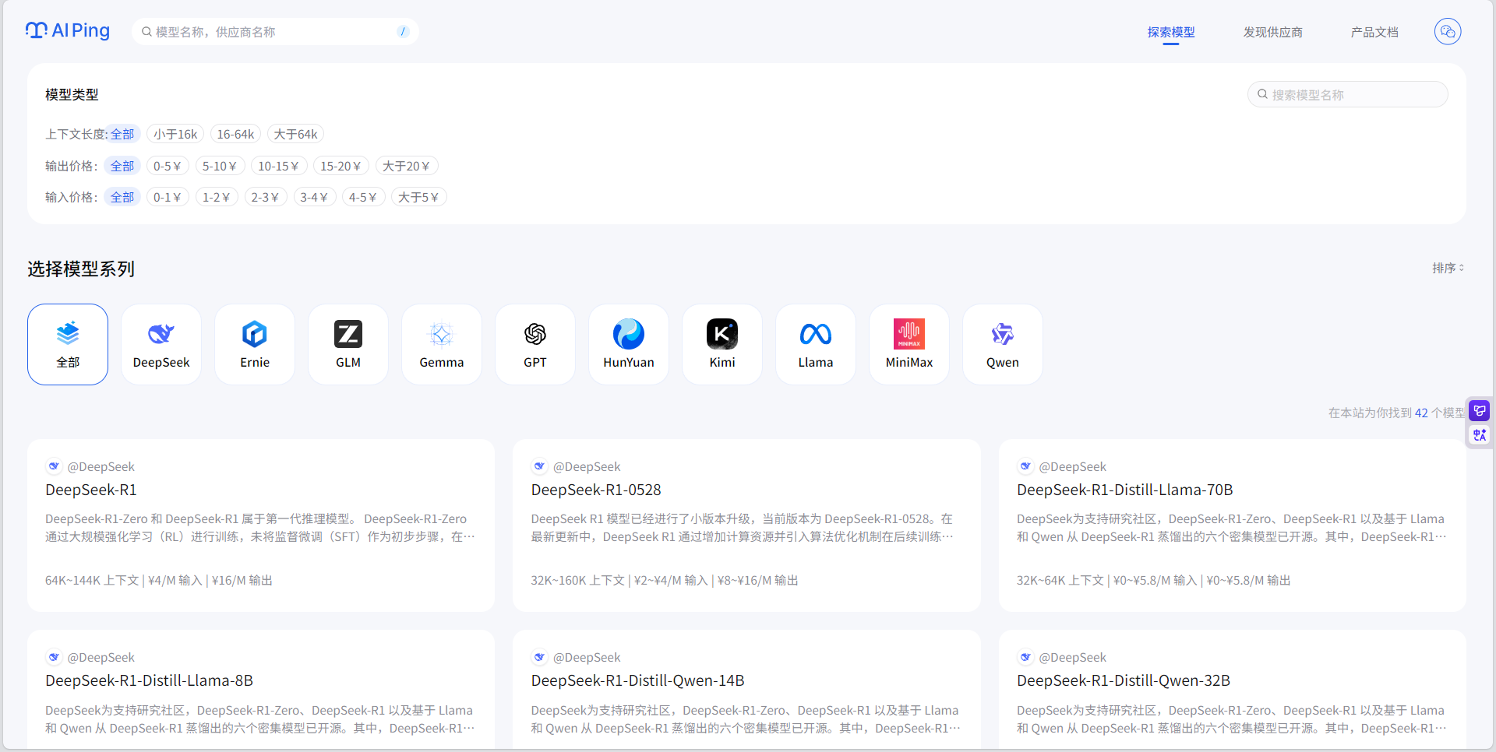Filter output price 大于20¥
Viewport: 1496px width, 752px height.
tap(407, 166)
